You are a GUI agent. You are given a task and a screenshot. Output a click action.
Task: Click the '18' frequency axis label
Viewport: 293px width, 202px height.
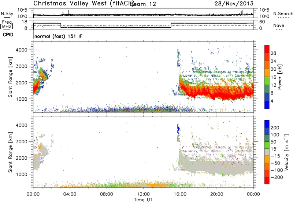tap(24, 22)
